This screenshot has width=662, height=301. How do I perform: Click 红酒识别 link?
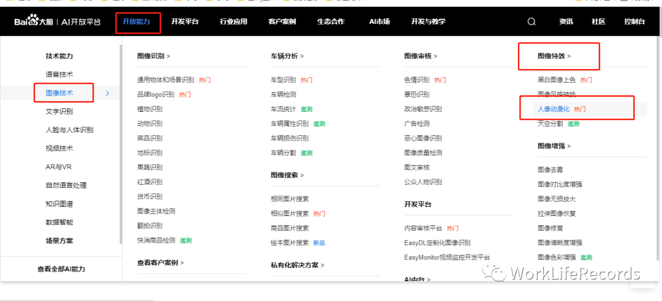(150, 182)
